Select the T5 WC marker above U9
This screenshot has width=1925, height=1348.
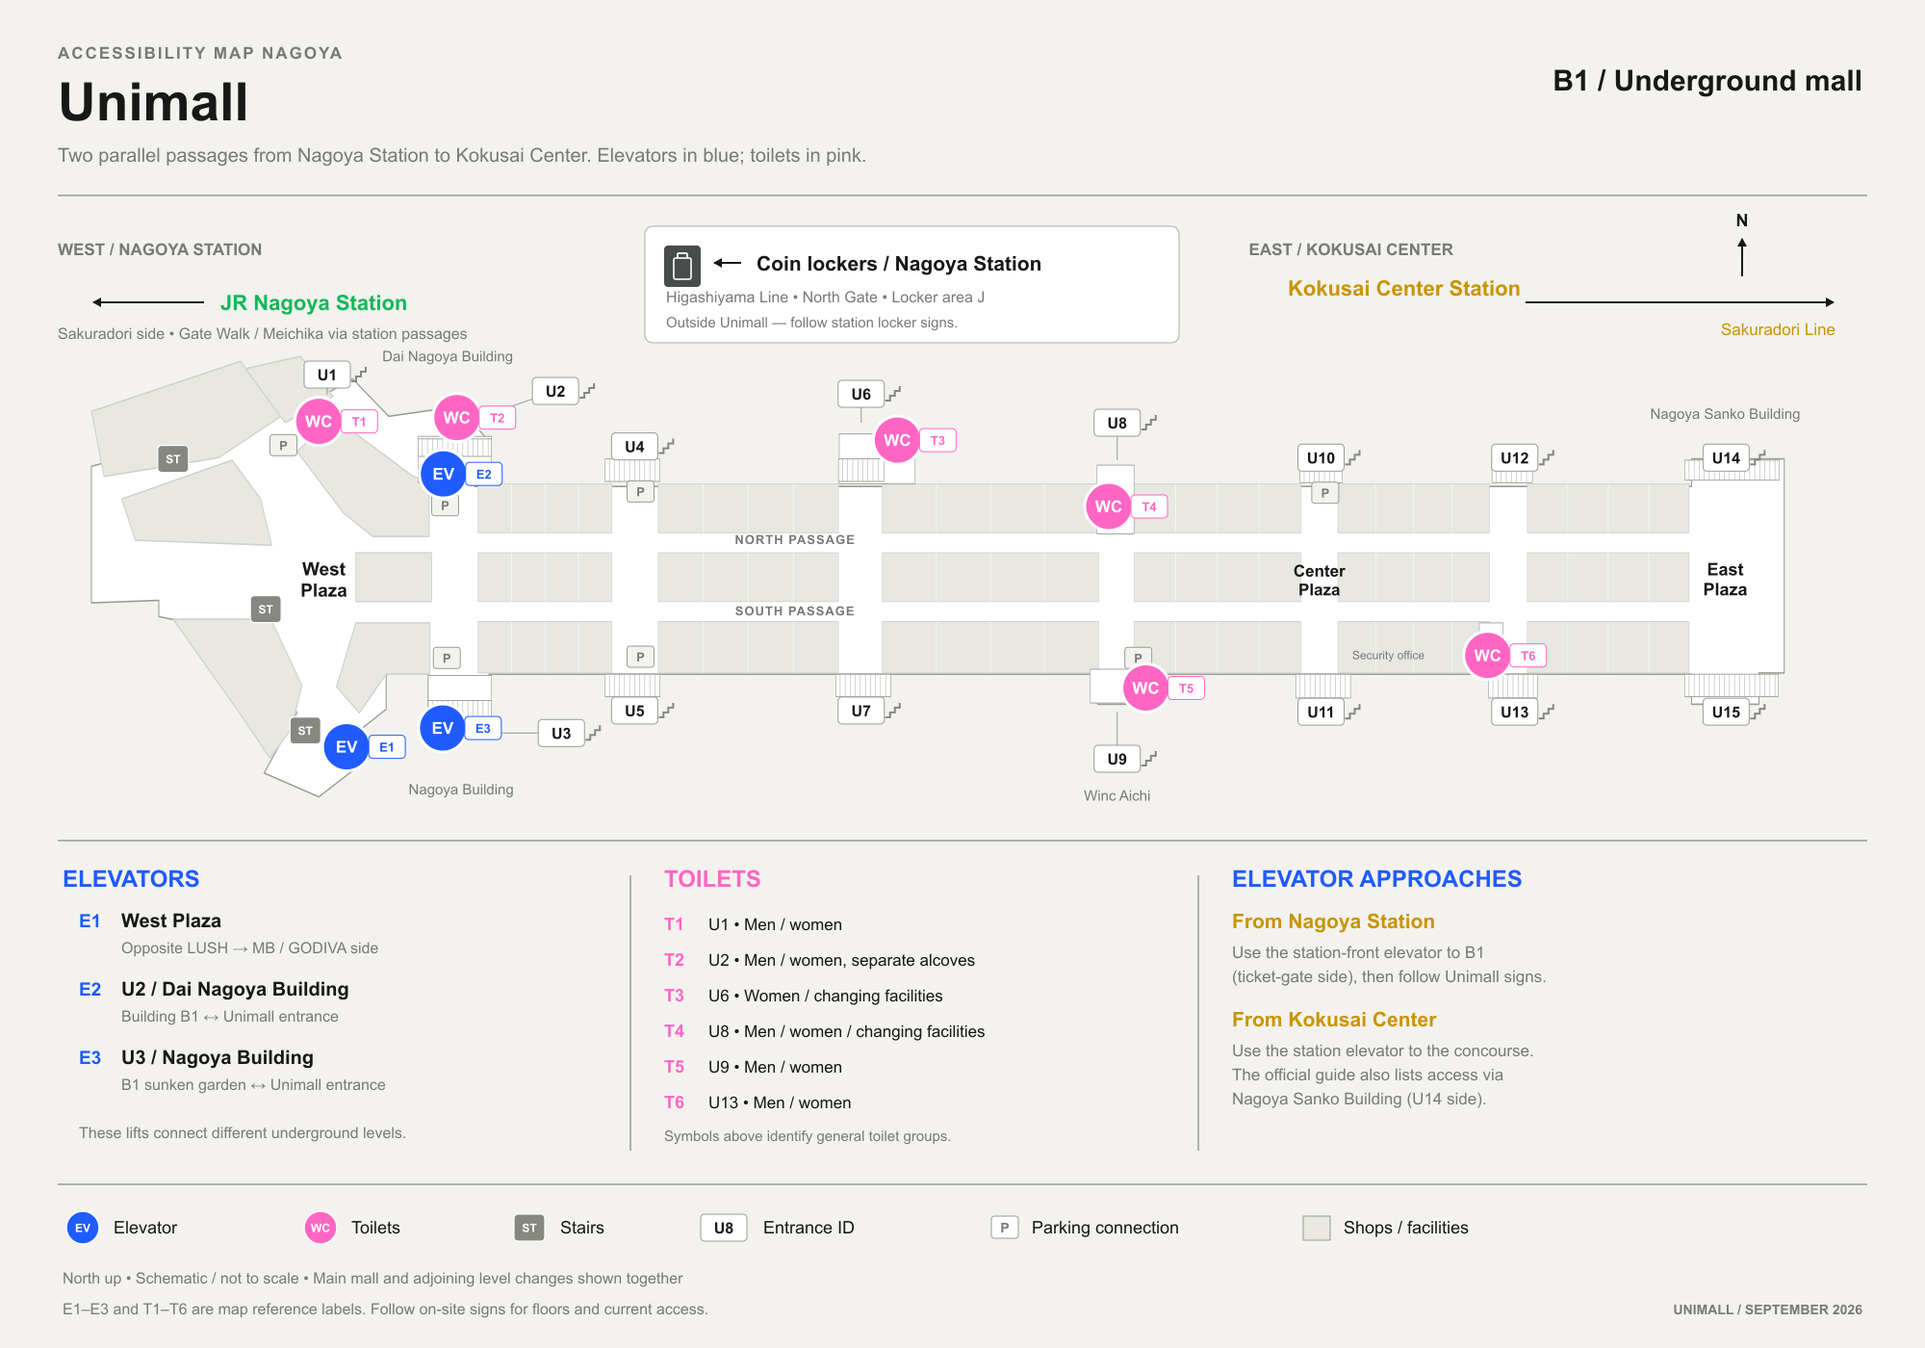point(1145,688)
